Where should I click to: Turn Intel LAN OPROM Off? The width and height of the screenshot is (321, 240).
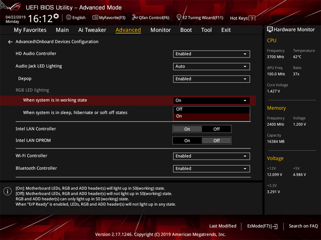pos(216,140)
